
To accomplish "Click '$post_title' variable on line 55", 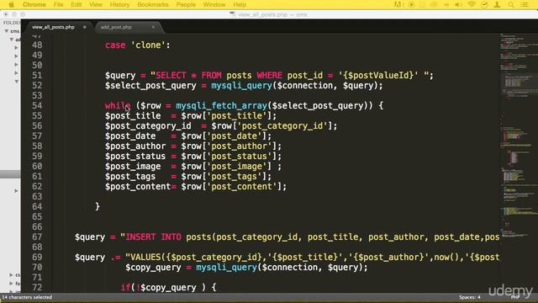I will (x=133, y=116).
